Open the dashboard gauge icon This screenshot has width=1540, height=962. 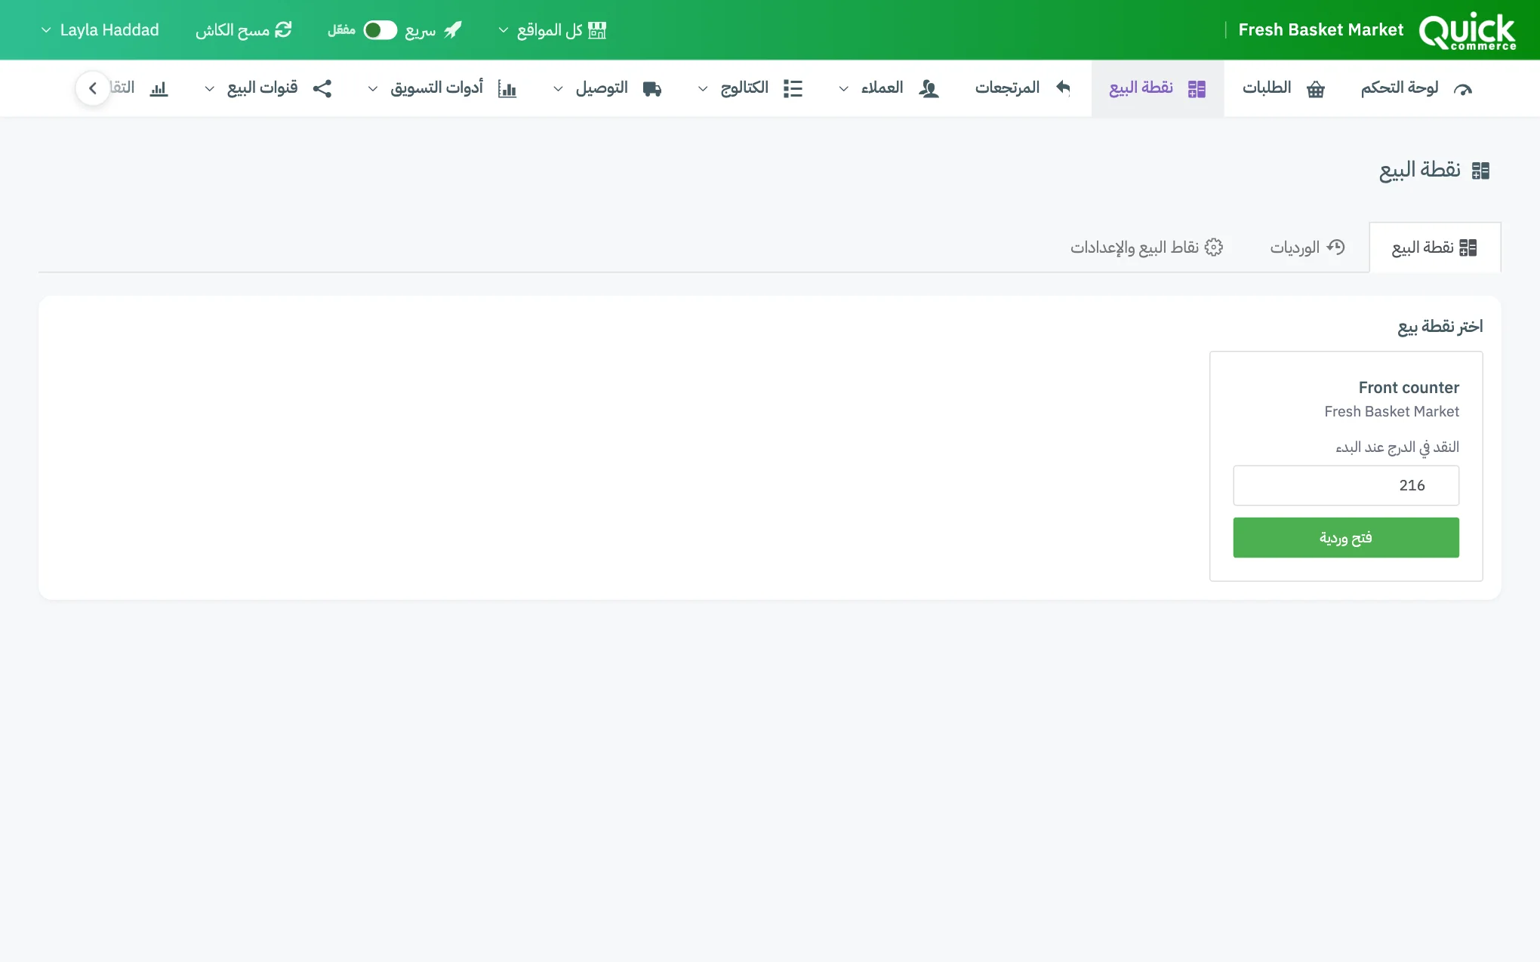[1462, 89]
